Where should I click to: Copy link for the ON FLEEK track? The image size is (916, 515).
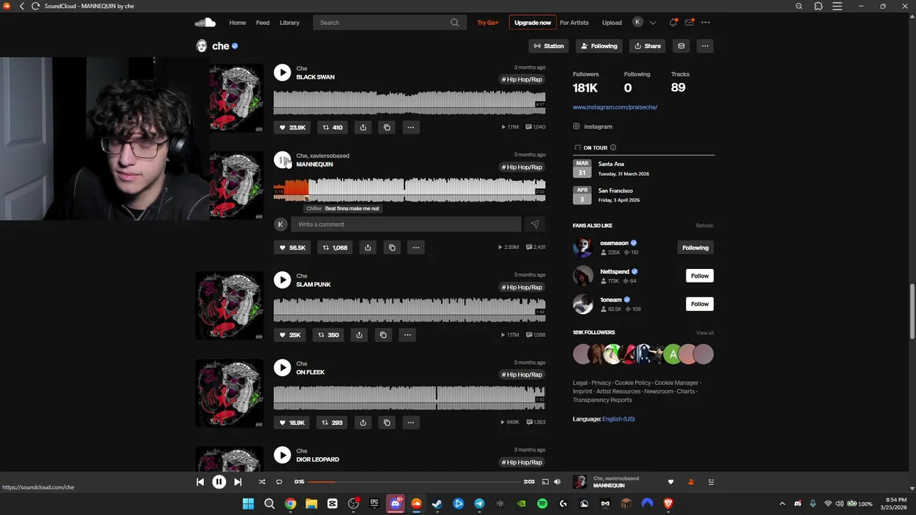tap(387, 423)
